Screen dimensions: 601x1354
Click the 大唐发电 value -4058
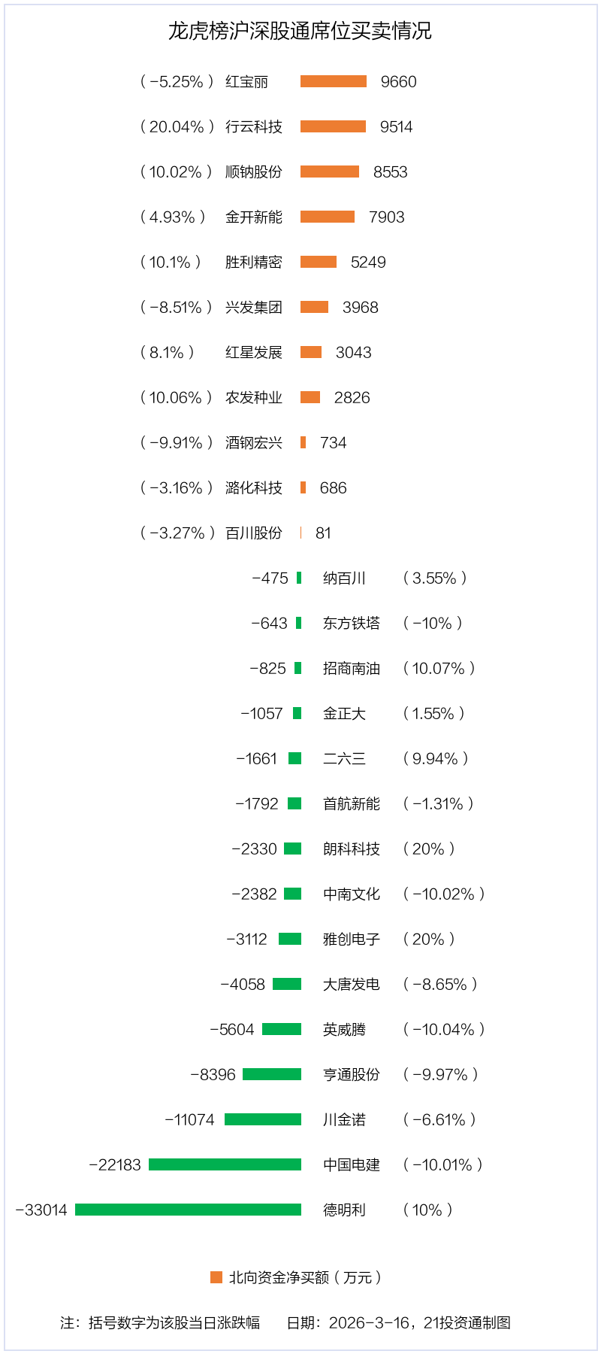click(243, 984)
